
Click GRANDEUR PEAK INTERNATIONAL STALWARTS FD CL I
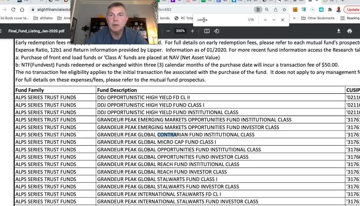(159, 194)
